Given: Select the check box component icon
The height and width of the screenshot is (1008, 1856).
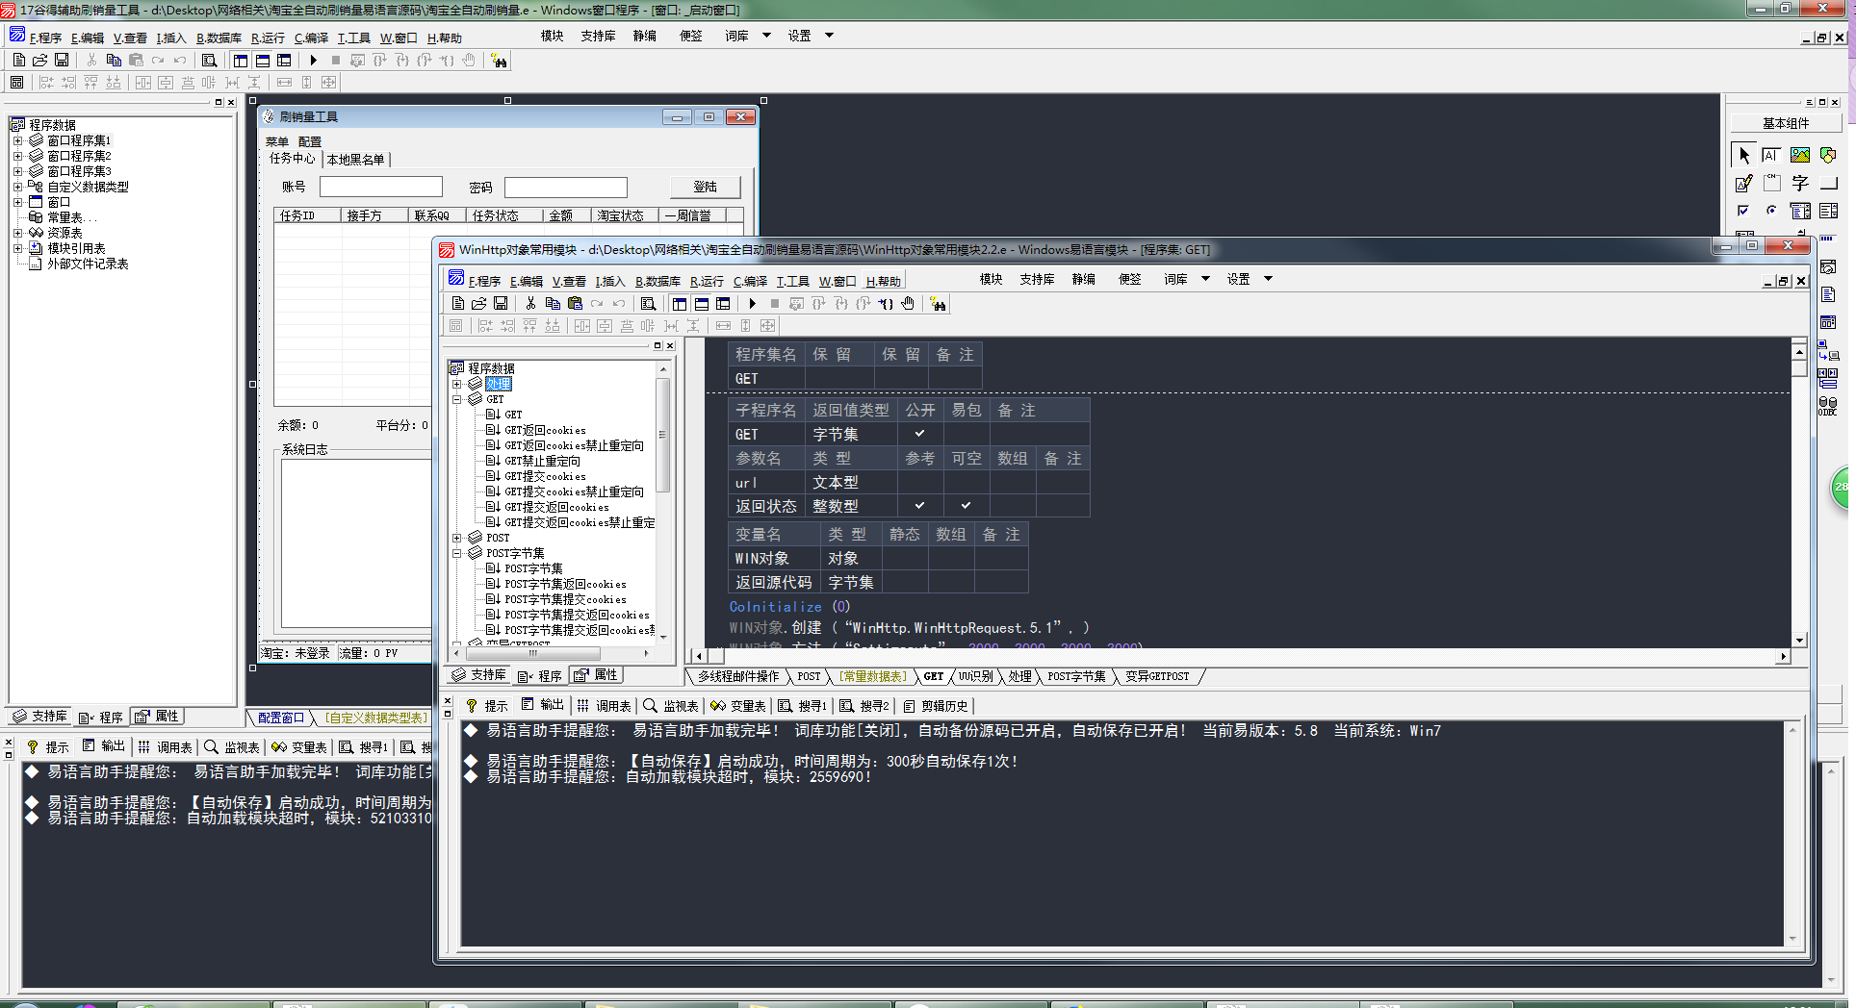Looking at the screenshot, I should pyautogui.click(x=1743, y=211).
